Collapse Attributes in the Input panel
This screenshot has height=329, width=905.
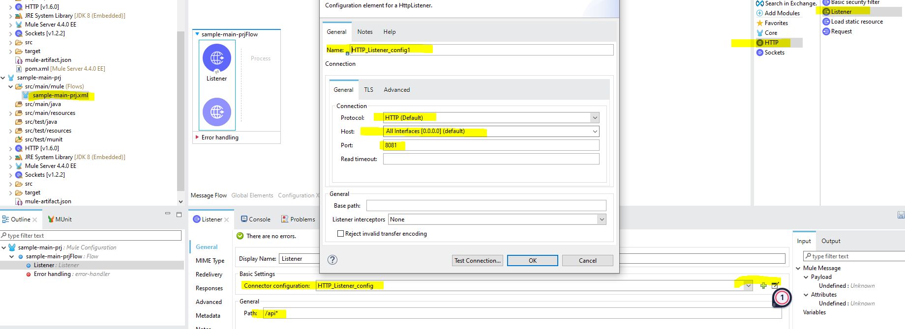click(x=806, y=295)
